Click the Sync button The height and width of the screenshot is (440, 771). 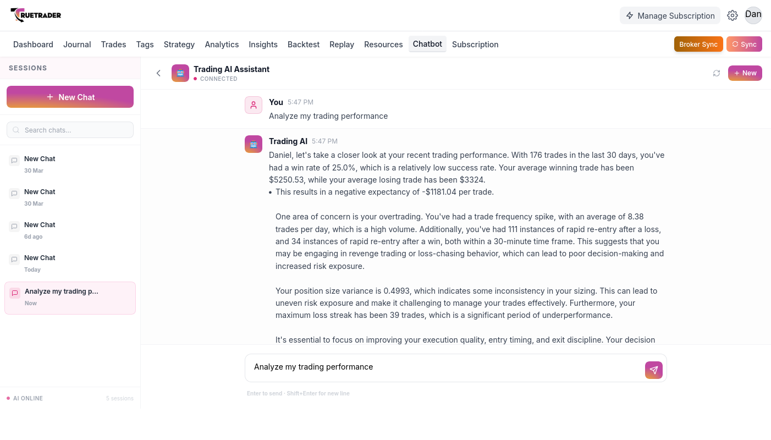tap(744, 45)
